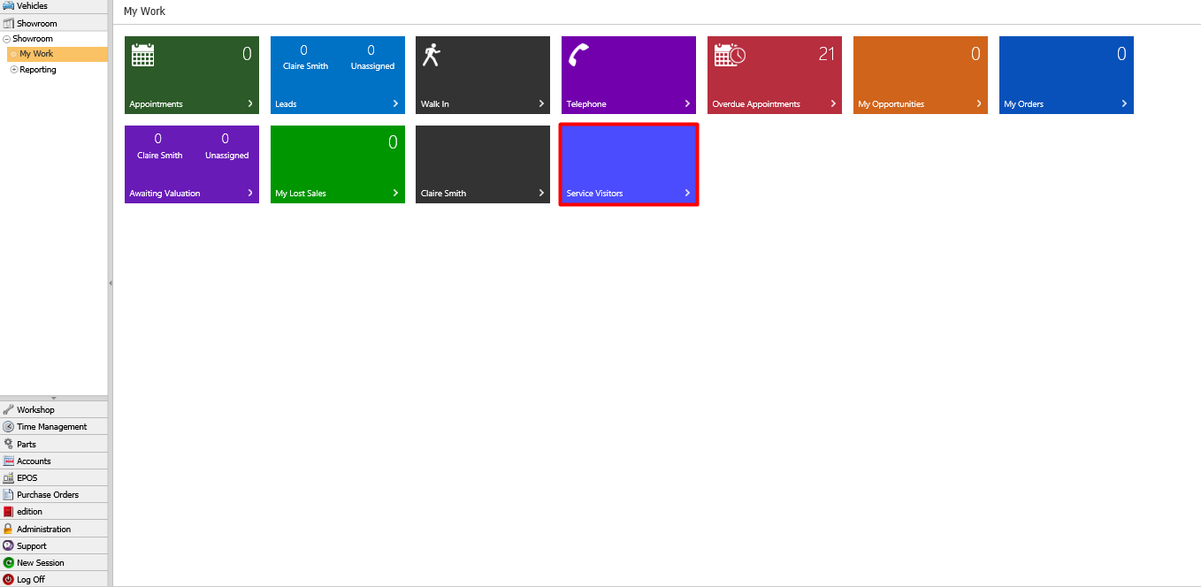Click the navigation pane overflow arrow above Workshop
Screen dimensions: 1201x587
[54, 398]
